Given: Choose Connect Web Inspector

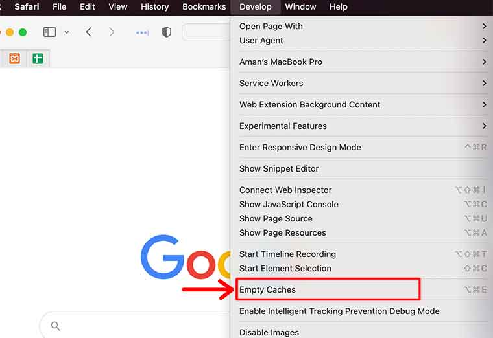Looking at the screenshot, I should [x=363, y=190].
